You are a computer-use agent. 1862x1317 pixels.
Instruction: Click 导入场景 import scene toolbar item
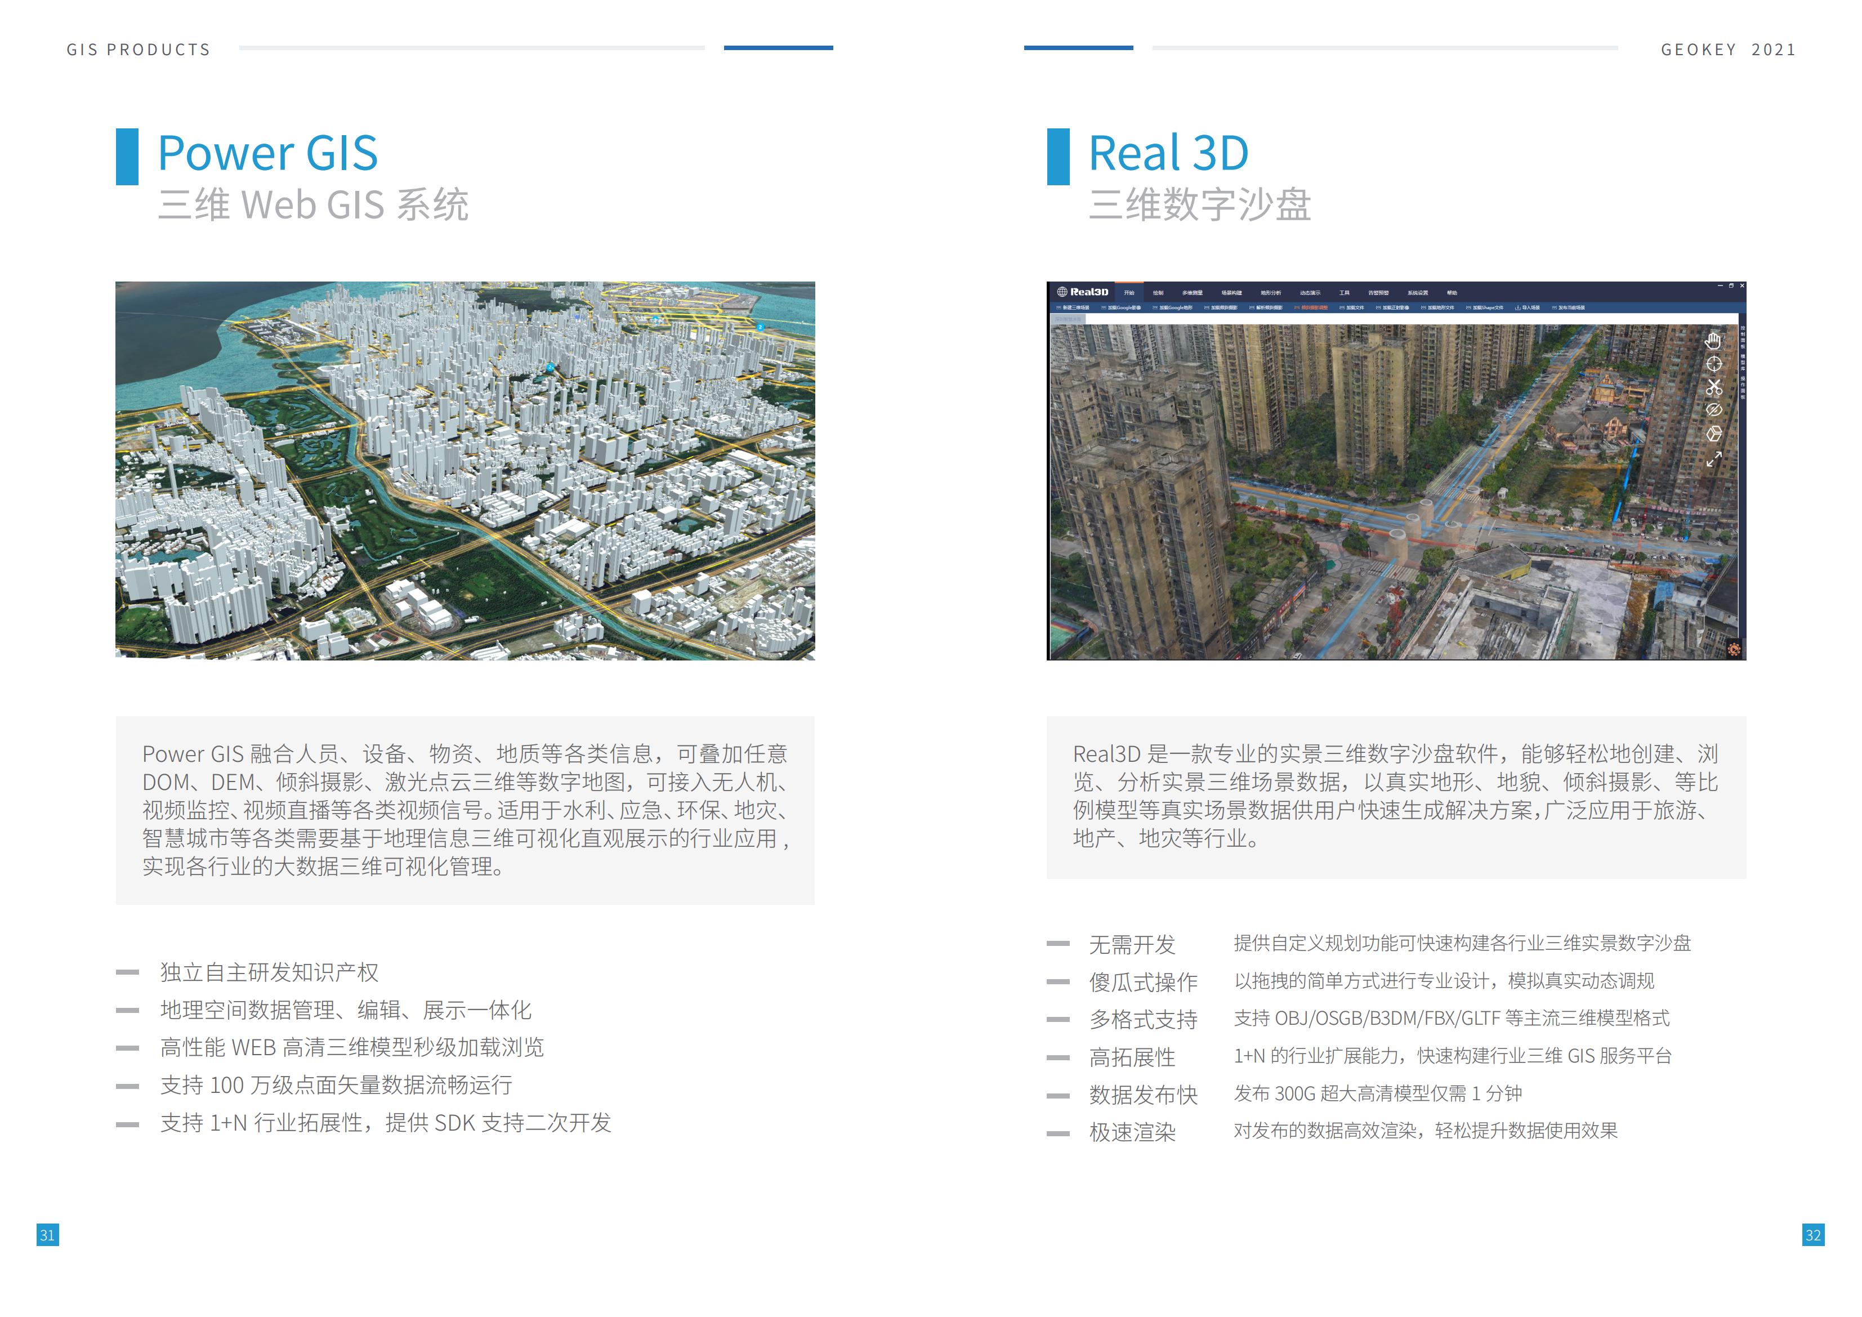pyautogui.click(x=1527, y=308)
